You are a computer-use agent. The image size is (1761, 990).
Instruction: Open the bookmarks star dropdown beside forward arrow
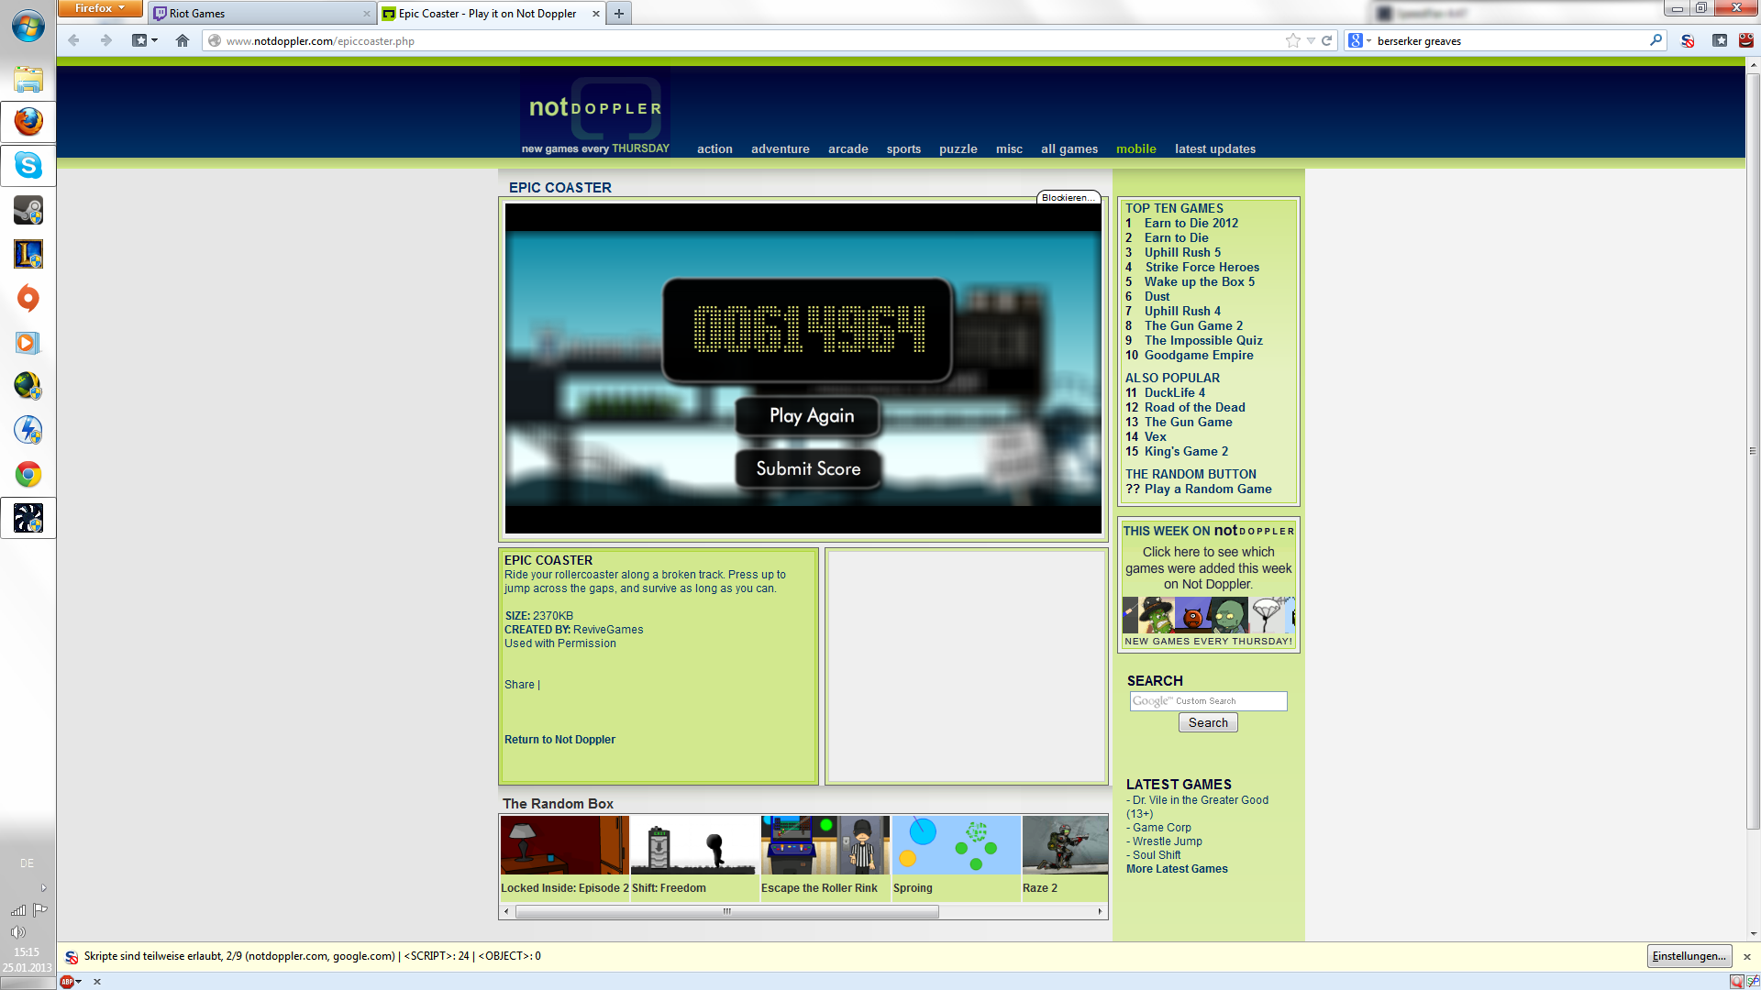coord(145,40)
